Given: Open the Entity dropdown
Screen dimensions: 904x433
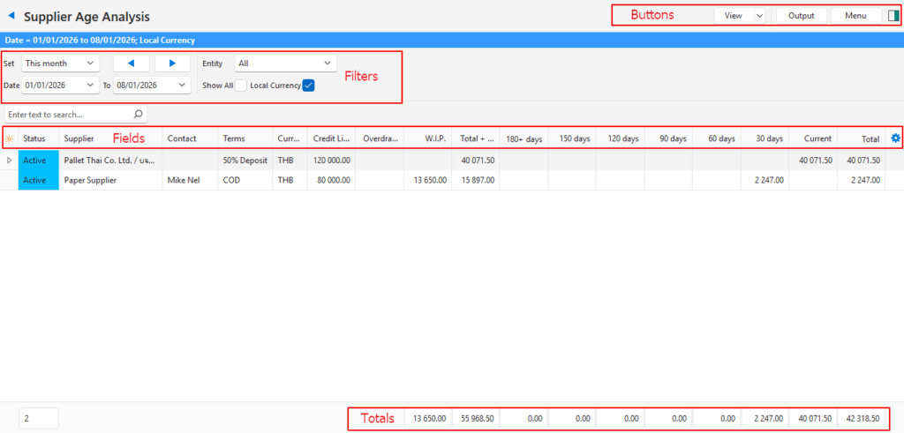Looking at the screenshot, I should pos(285,63).
